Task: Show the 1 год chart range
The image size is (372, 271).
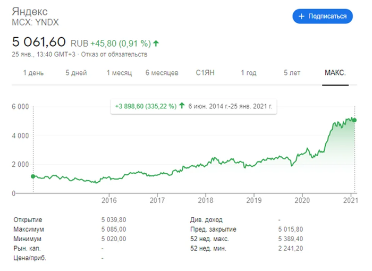Action: 249,73
